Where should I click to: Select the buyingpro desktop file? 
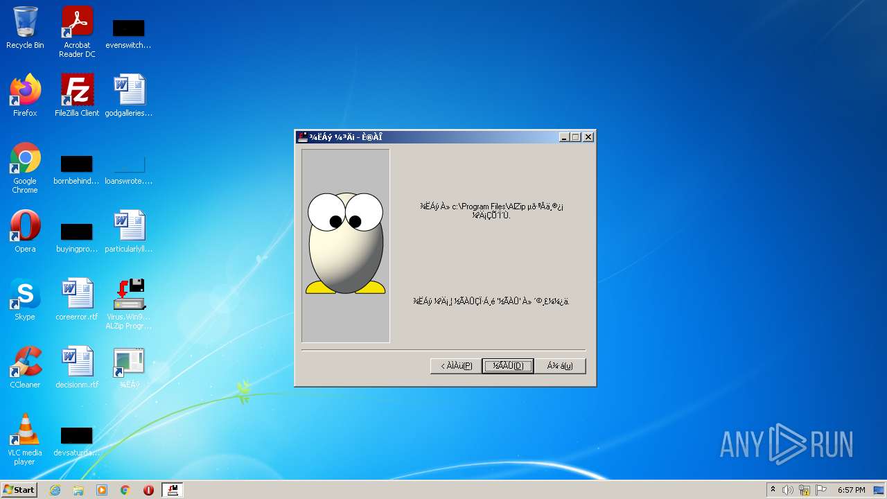click(77, 237)
